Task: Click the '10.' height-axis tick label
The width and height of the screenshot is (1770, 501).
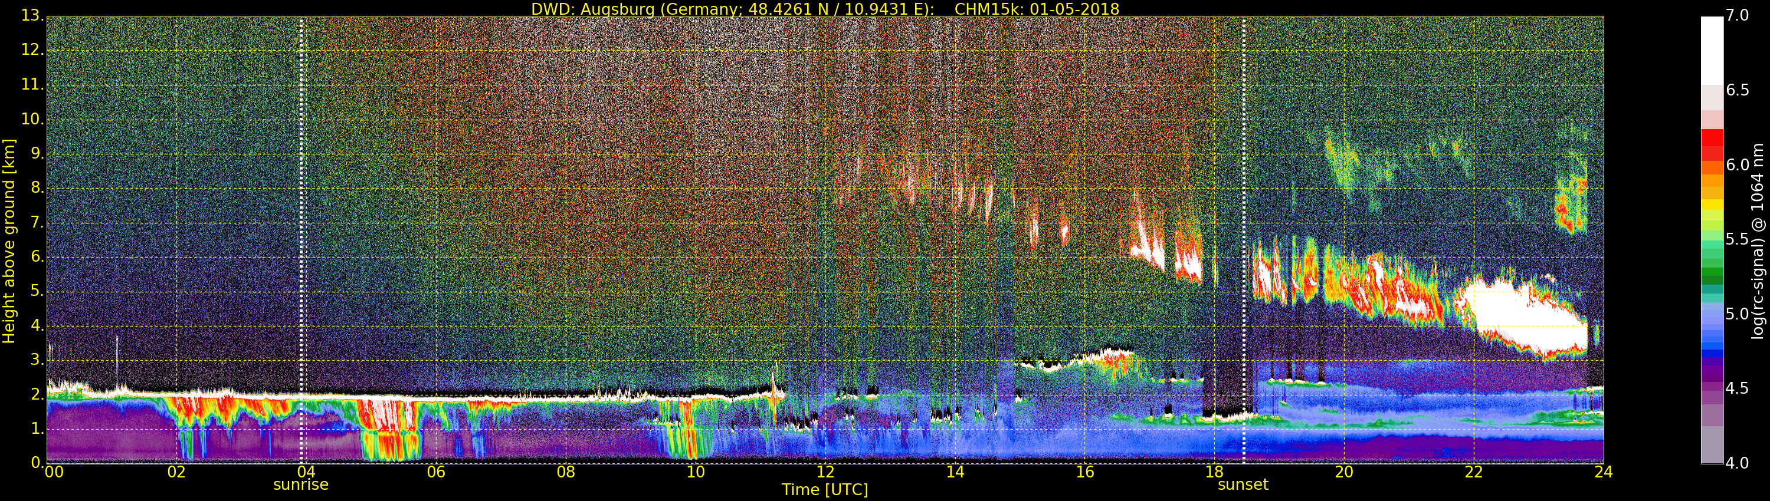Action: coord(33,118)
